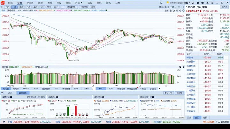Open the 工具 dropdown in chart toolbar

[x=173, y=7]
